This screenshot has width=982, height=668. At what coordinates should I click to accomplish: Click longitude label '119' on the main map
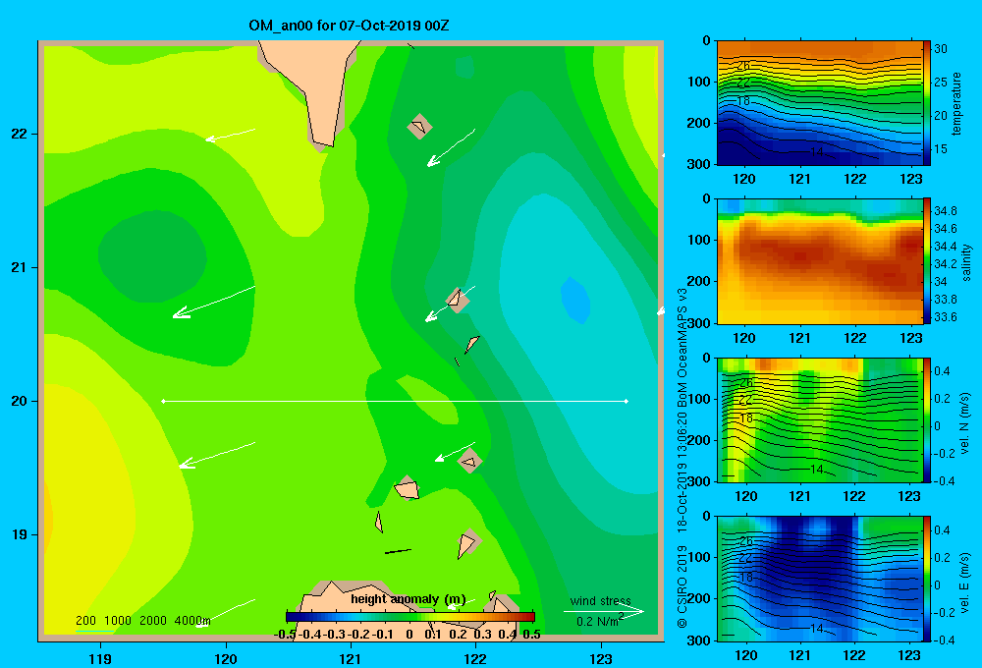click(100, 658)
